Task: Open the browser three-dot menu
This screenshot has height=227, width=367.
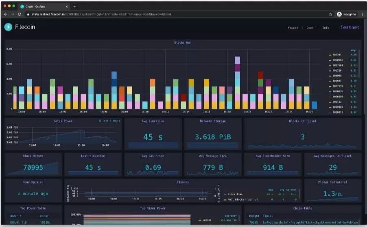Action: click(362, 14)
